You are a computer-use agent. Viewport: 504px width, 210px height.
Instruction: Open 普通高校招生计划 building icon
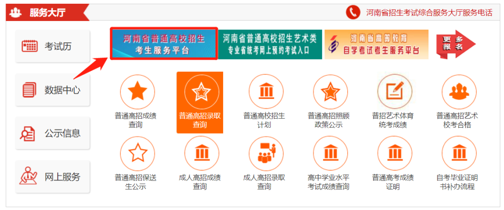point(266,92)
